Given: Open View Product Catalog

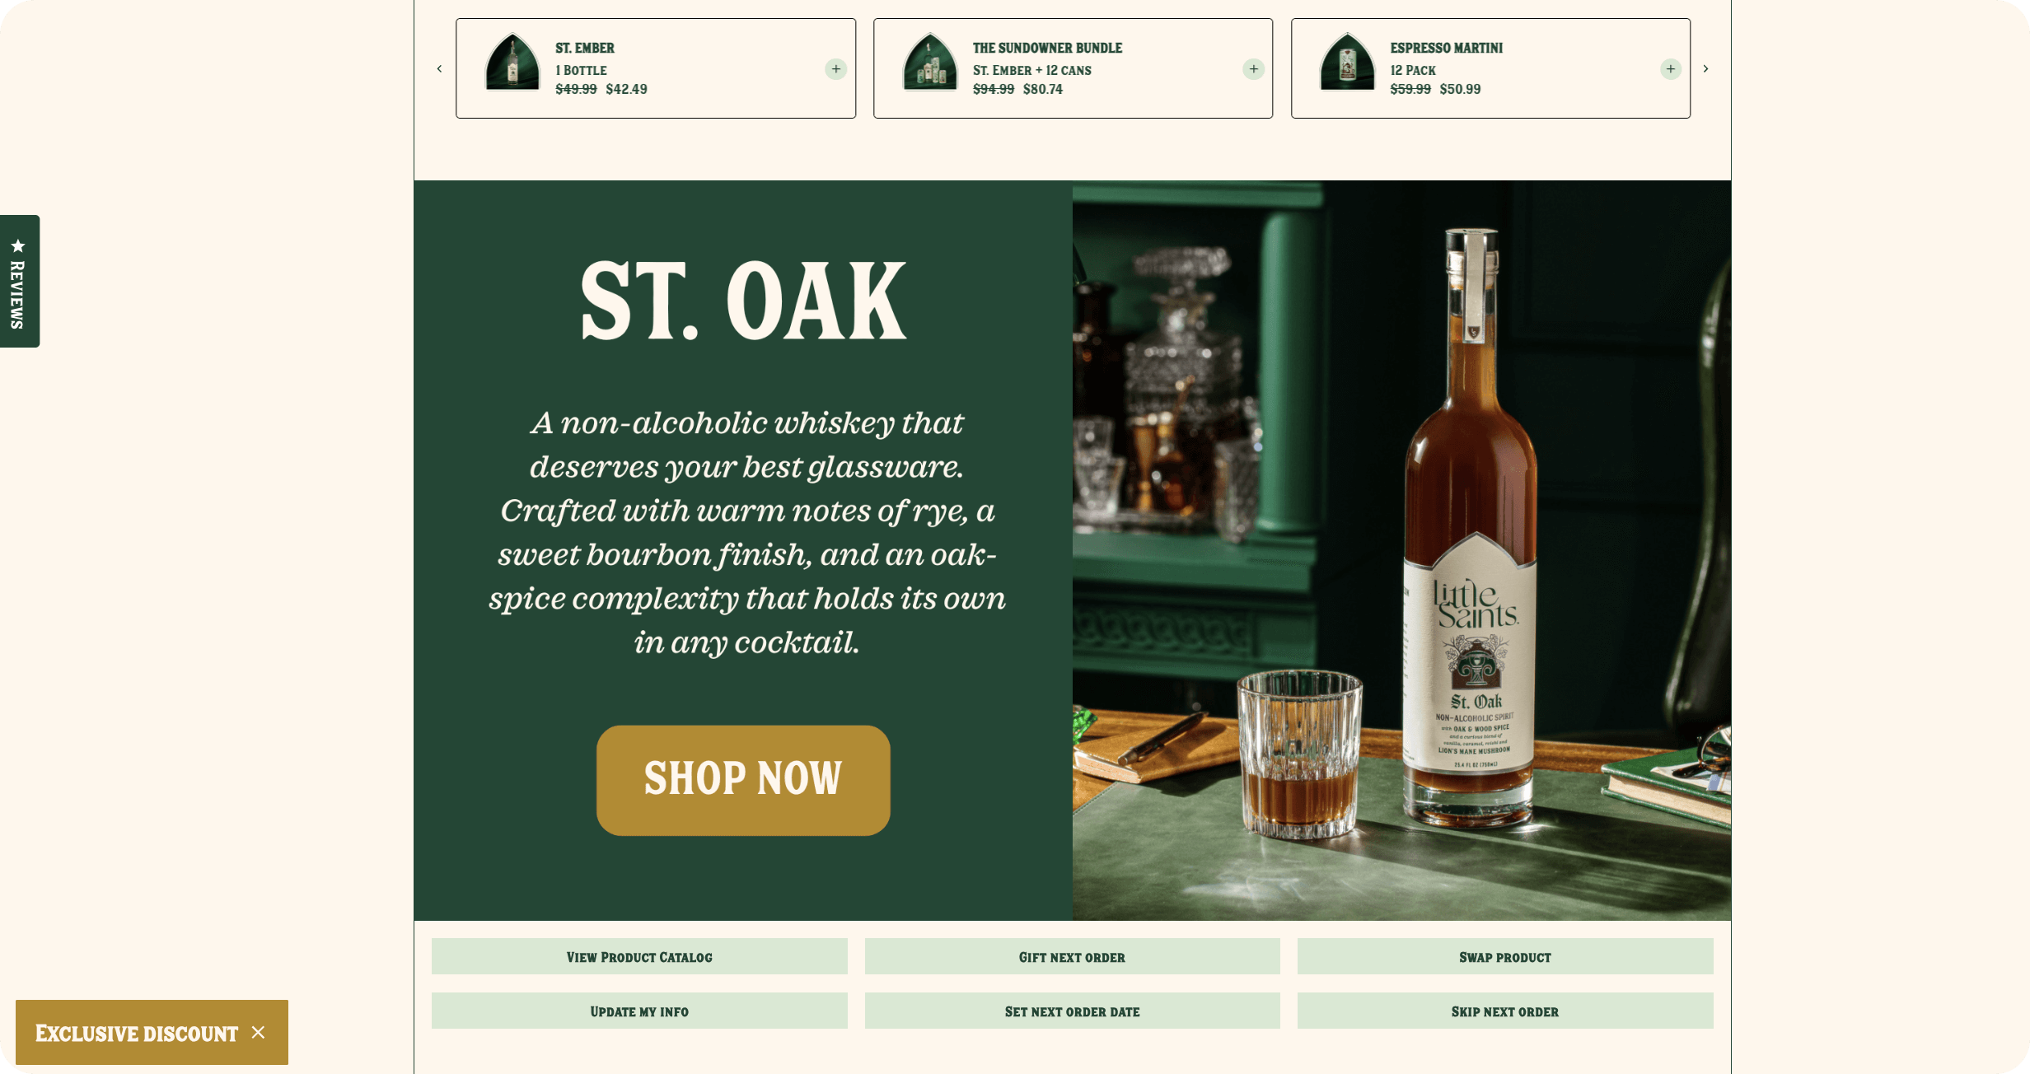Looking at the screenshot, I should coord(639,956).
